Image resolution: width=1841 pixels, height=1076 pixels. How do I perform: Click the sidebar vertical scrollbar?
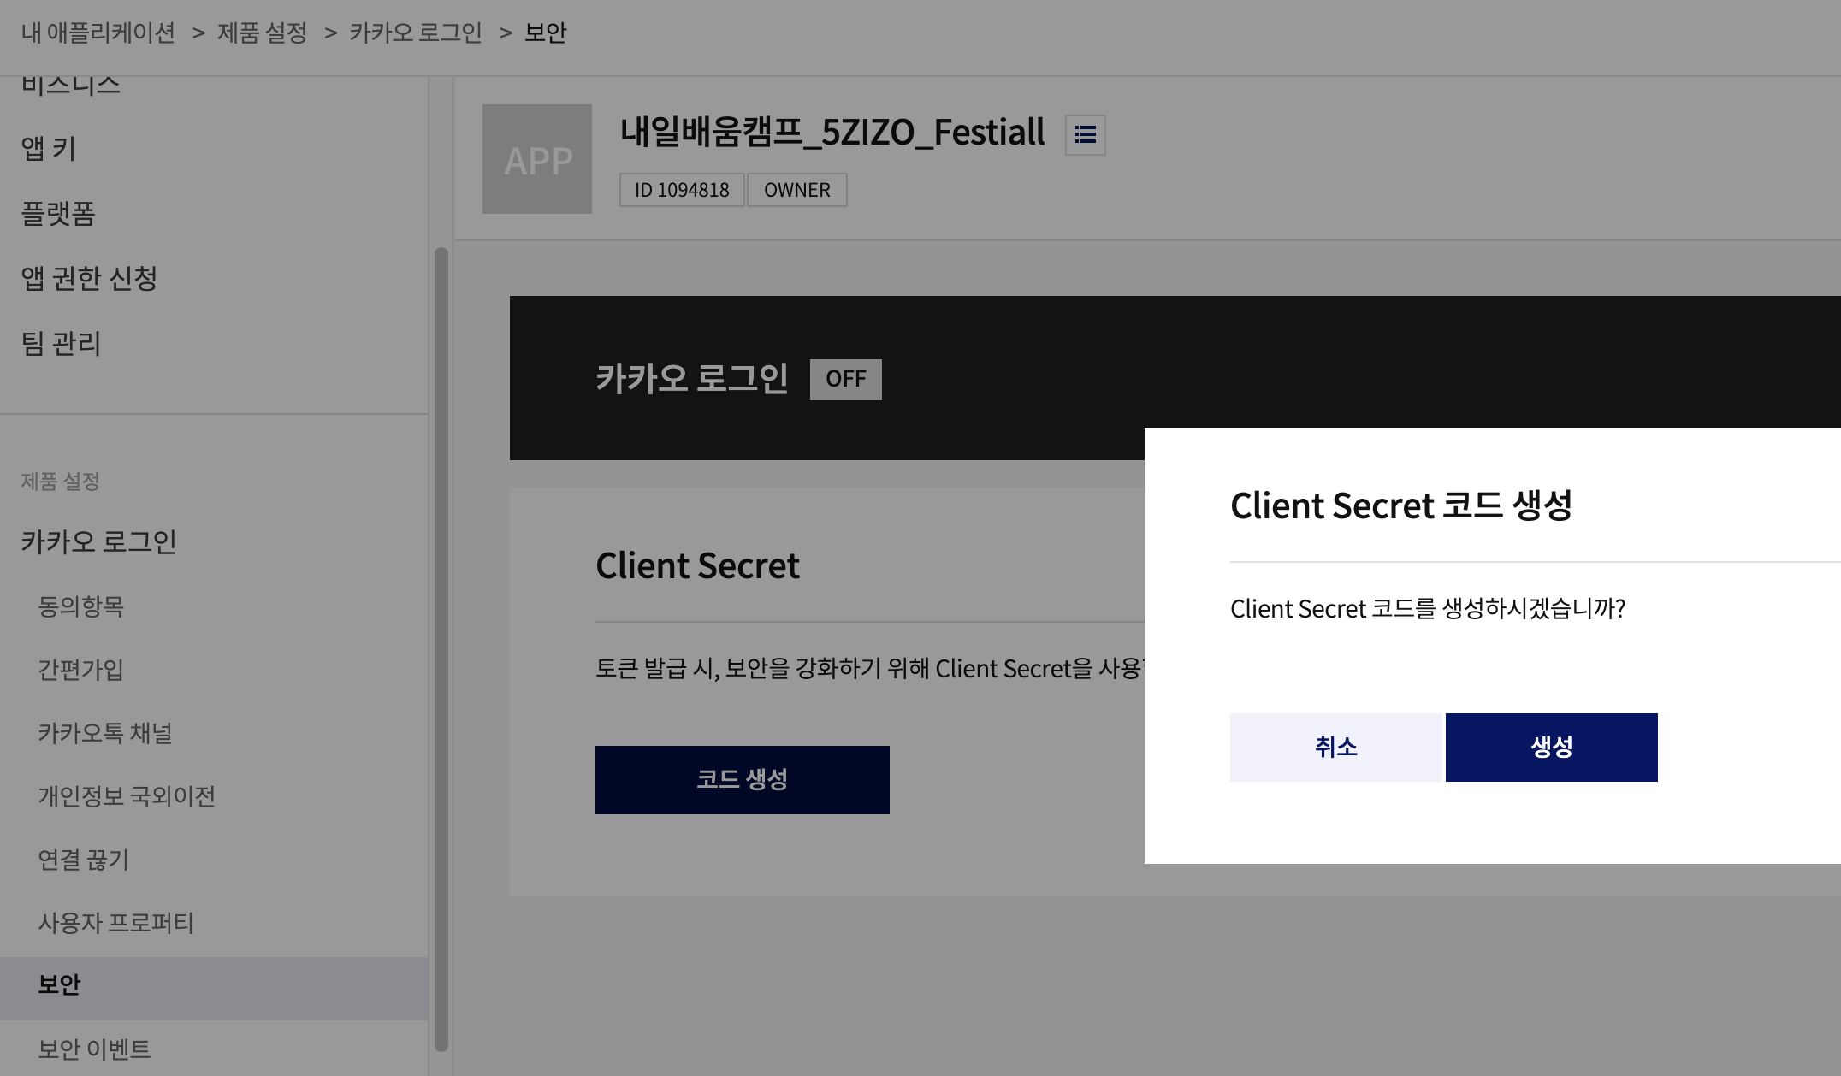[441, 650]
